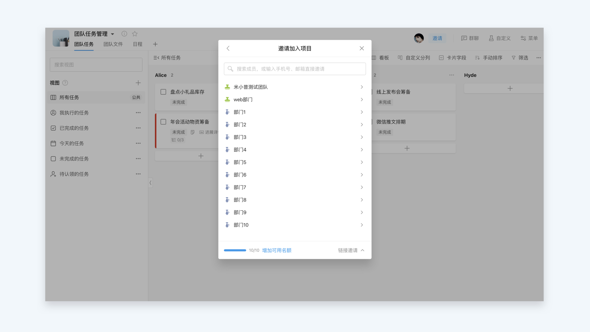The width and height of the screenshot is (590, 332).
Task: Click the 部门1 tie icon
Action: pyautogui.click(x=227, y=112)
